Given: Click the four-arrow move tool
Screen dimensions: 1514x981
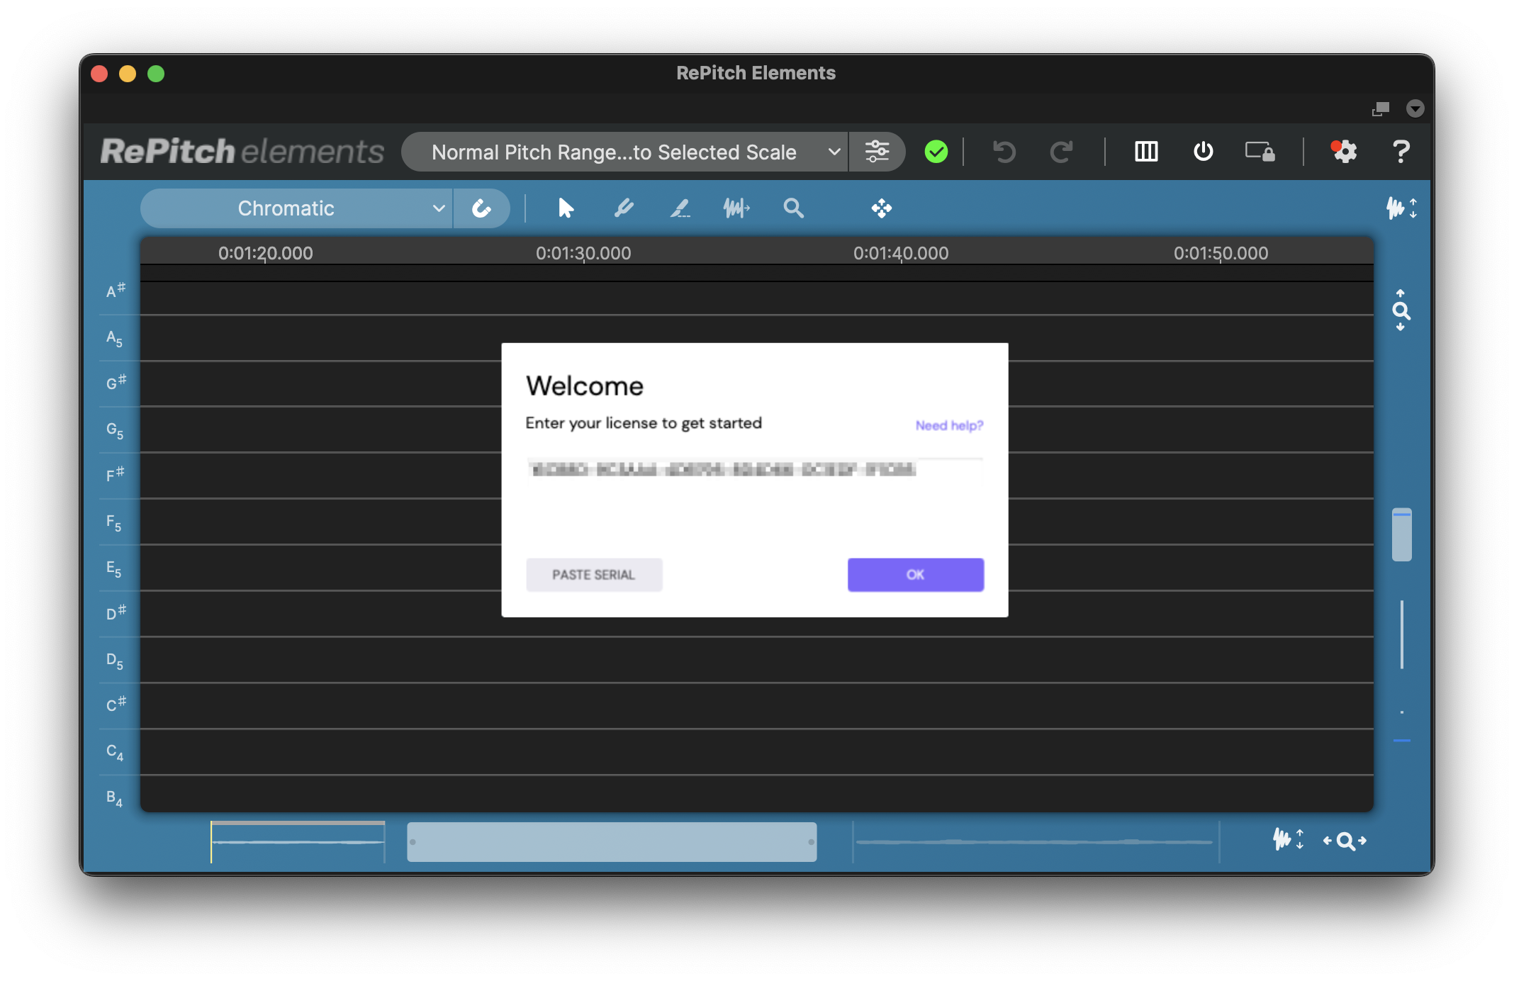Looking at the screenshot, I should pos(881,208).
